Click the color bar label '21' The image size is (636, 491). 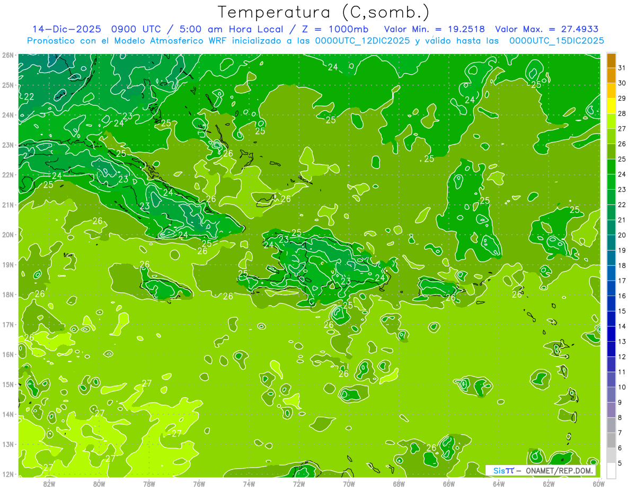[622, 220]
